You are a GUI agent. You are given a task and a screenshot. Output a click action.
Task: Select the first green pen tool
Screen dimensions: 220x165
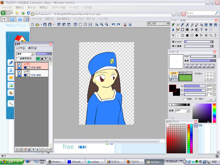tap(173, 25)
